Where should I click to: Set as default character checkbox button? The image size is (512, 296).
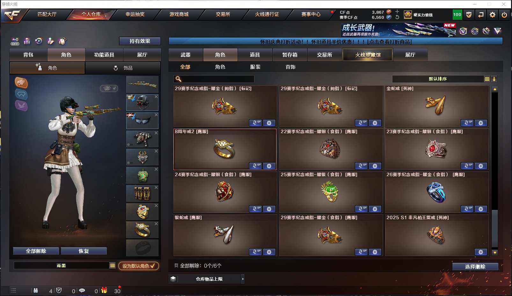click(x=139, y=266)
